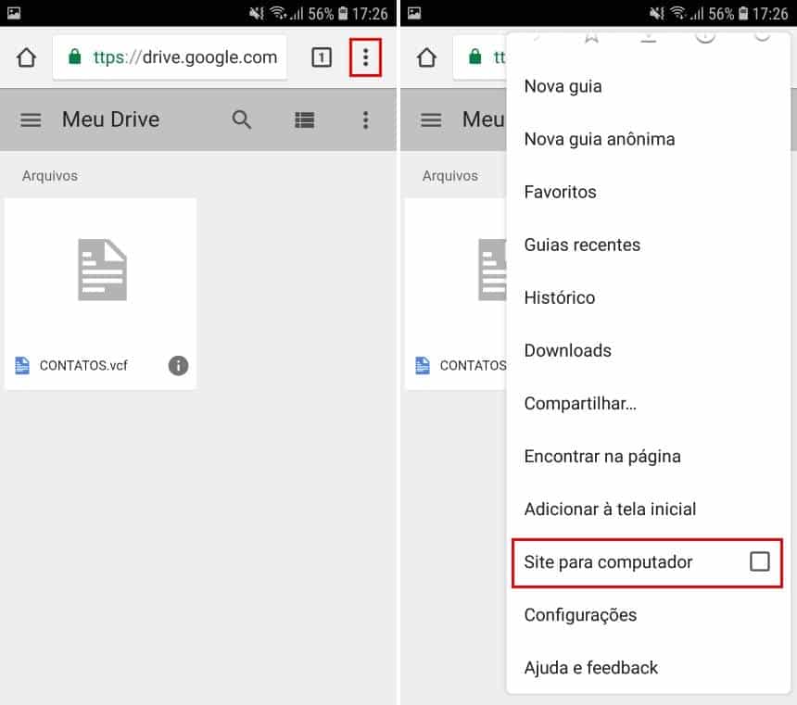
Task: Tap the battery icon in right status bar
Action: [743, 13]
